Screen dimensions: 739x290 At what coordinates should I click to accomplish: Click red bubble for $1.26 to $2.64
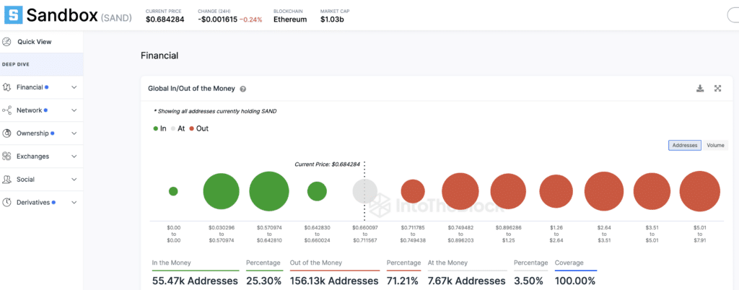pyautogui.click(x=556, y=191)
